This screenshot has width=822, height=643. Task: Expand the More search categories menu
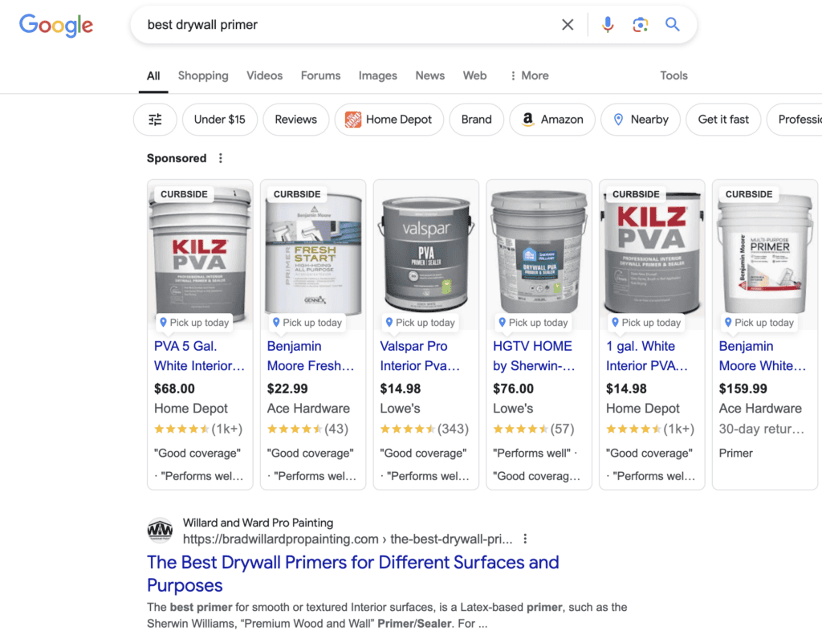[x=530, y=75]
